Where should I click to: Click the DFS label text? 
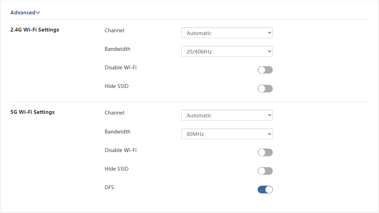point(109,187)
